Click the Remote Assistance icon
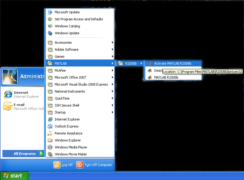 [50, 133]
